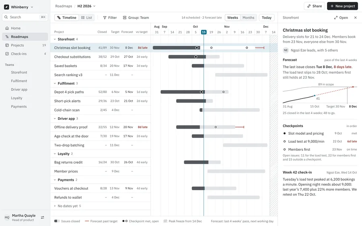Image resolution: width=362 pixels, height=226 pixels.
Task: Click the Slot model and pricing checkpoint dot
Action: 284,134
